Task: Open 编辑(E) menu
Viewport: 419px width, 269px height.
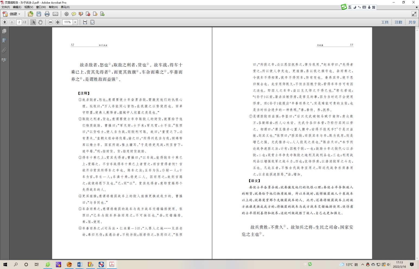Action: click(17, 7)
